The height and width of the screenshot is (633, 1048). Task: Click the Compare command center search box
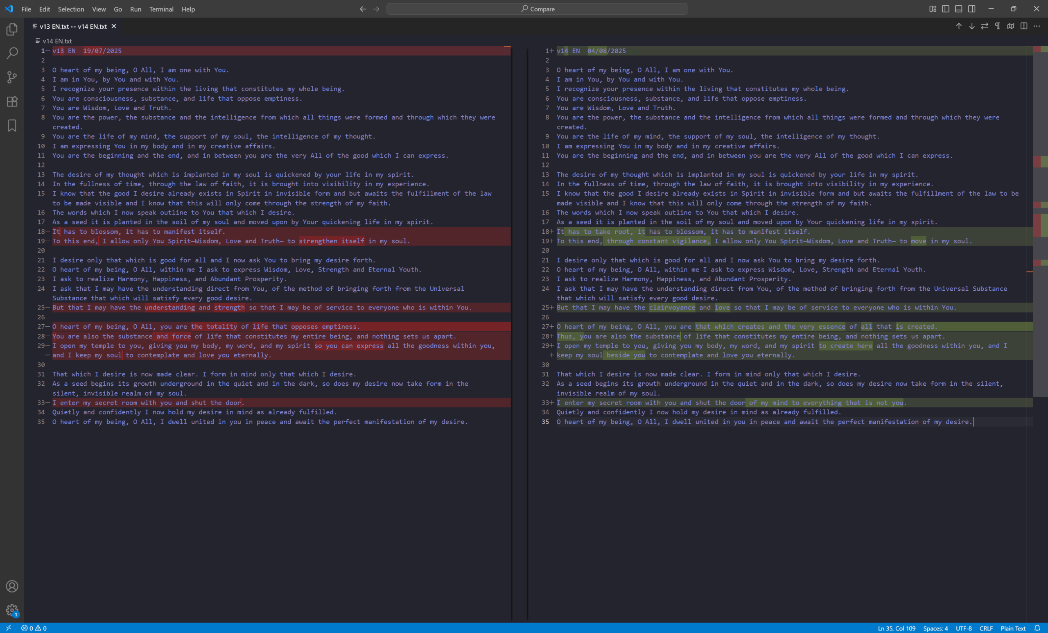537,9
